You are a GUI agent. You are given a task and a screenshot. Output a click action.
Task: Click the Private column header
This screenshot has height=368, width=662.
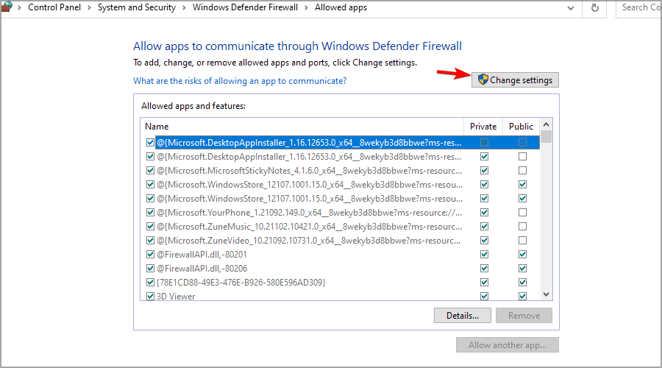[483, 127]
